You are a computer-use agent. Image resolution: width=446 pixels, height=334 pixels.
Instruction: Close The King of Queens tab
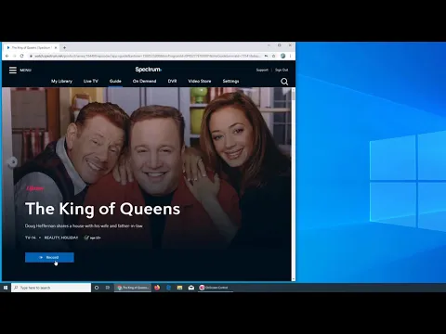click(x=56, y=47)
